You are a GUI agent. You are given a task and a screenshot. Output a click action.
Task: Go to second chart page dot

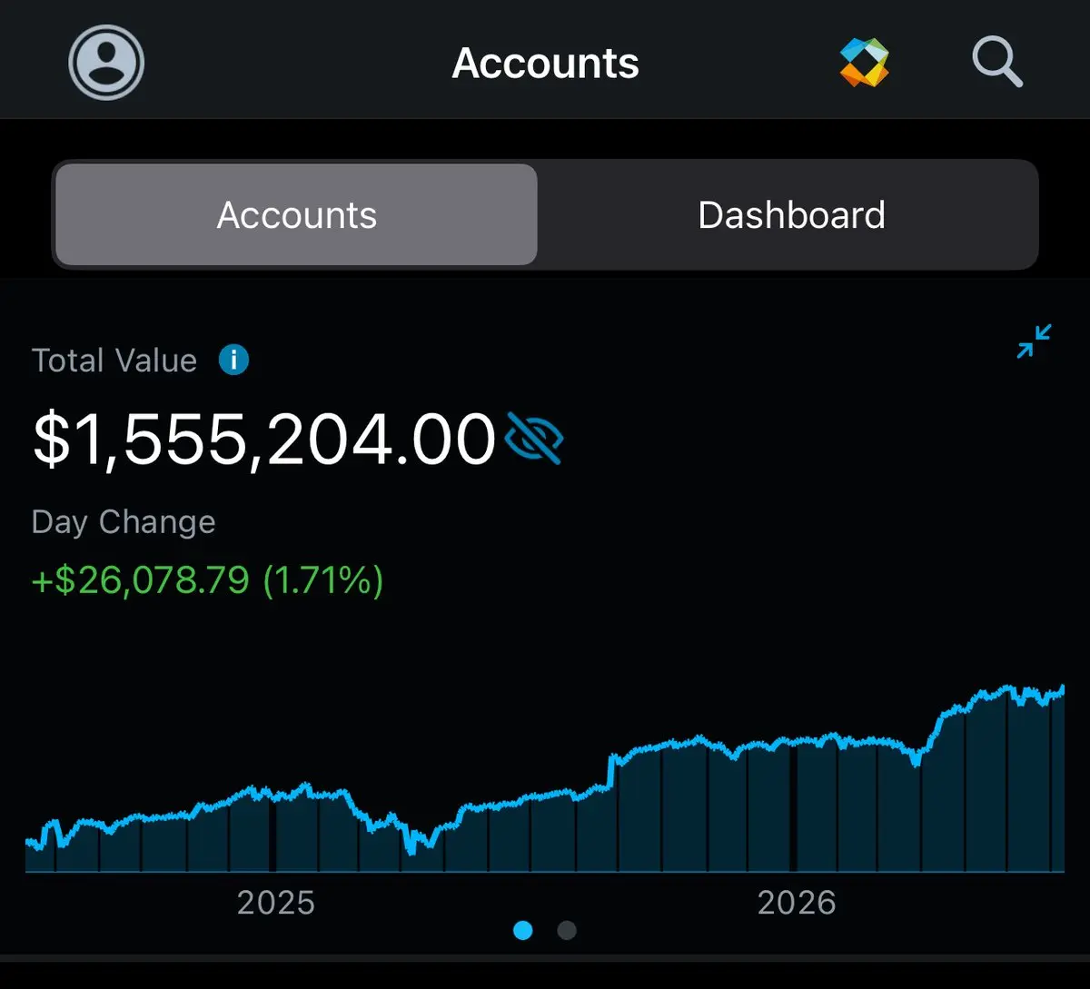[567, 930]
